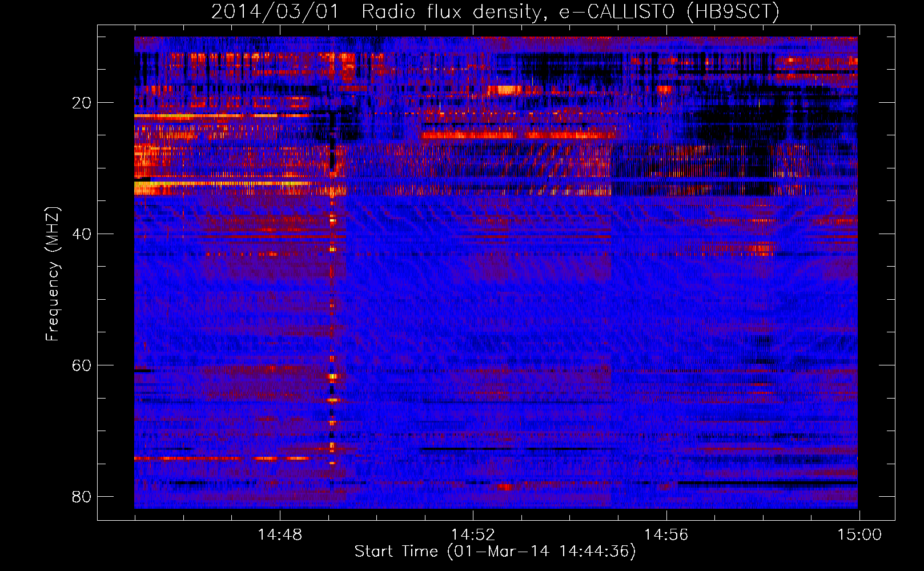This screenshot has height=571, width=924.
Task: Click the '14:52' time tick label
Action: coord(473,535)
